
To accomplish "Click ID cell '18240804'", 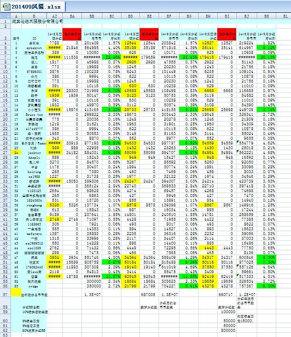I will [x=34, y=200].
